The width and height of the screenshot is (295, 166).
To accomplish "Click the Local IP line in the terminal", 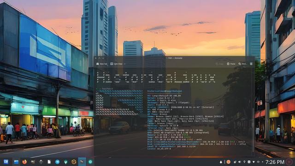I will (171, 147).
